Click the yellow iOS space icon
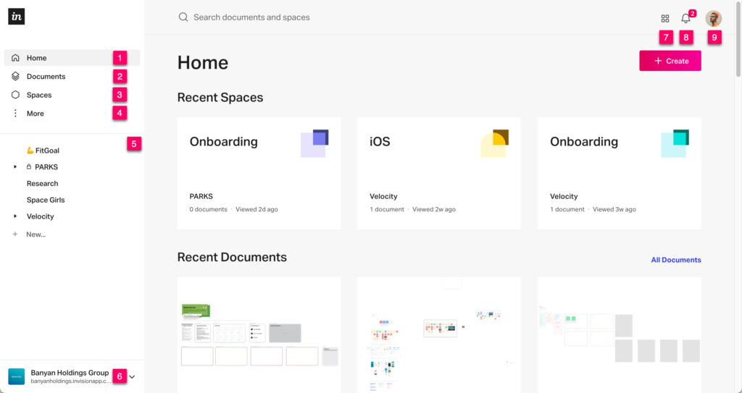Image resolution: width=742 pixels, height=393 pixels. coord(494,143)
